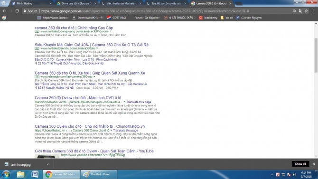Open Camera 360 Oview Chợ nội thất ô tô result
Screen dimensions: 318x179
click(x=90, y=126)
